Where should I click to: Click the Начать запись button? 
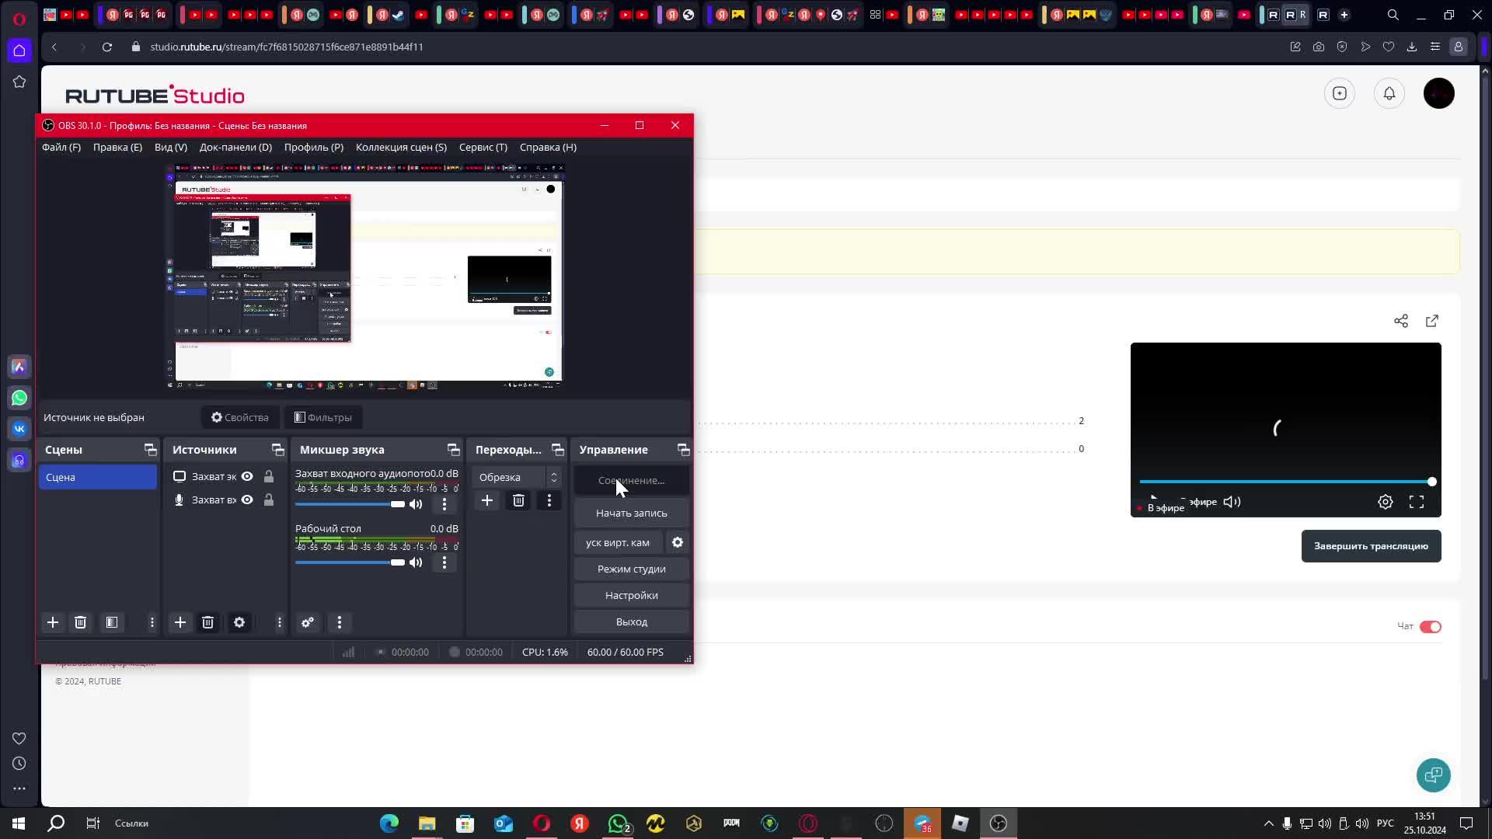pyautogui.click(x=631, y=513)
